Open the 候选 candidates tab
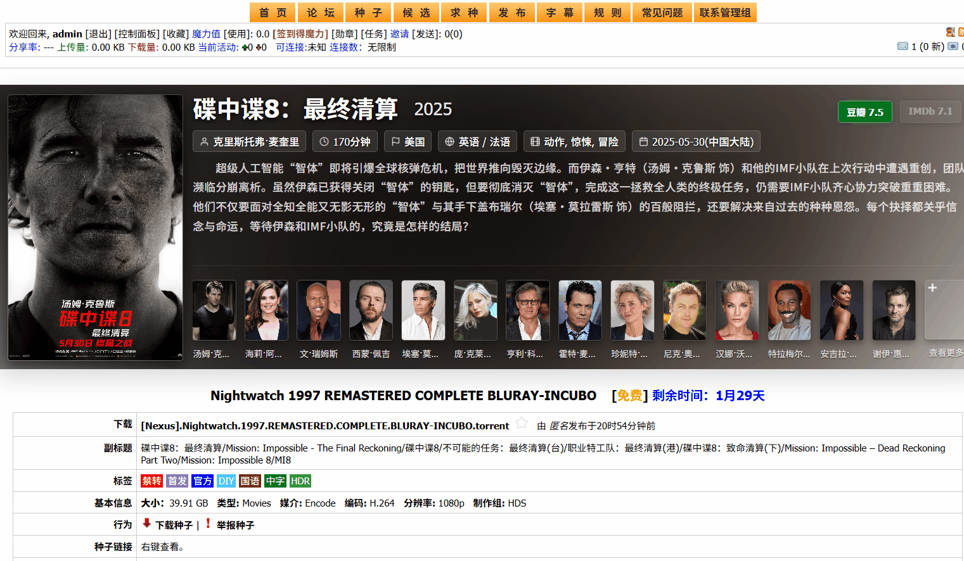964x561 pixels. pos(416,13)
